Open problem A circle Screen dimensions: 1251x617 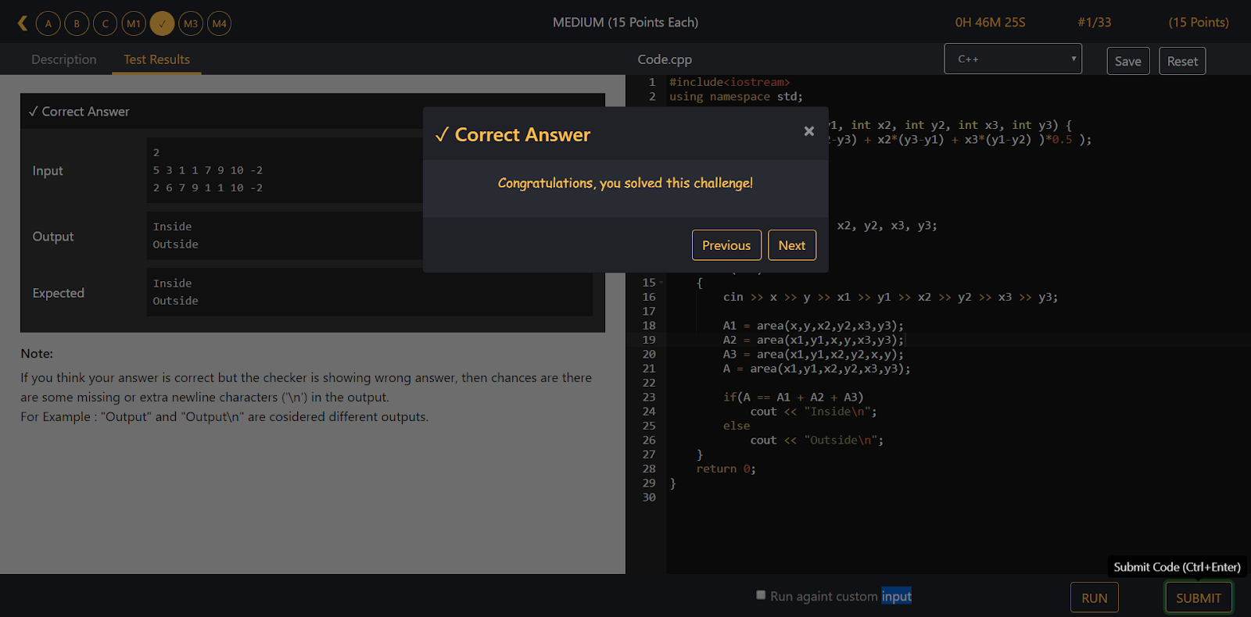48,23
